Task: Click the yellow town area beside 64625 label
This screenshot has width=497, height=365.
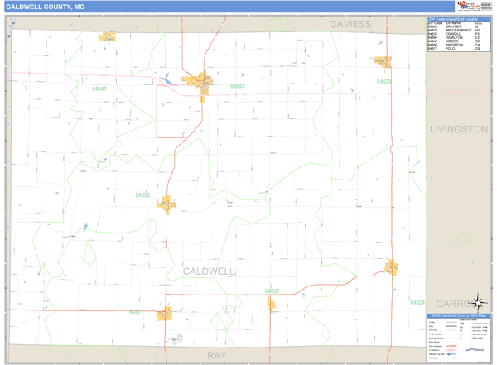Action: pyautogui.click(x=382, y=61)
